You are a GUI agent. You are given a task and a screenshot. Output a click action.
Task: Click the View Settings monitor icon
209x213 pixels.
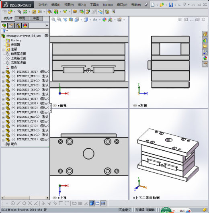[119, 20]
